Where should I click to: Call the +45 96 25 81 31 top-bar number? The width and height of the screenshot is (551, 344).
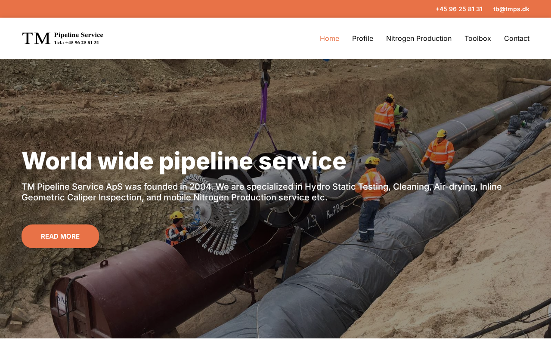point(459,9)
